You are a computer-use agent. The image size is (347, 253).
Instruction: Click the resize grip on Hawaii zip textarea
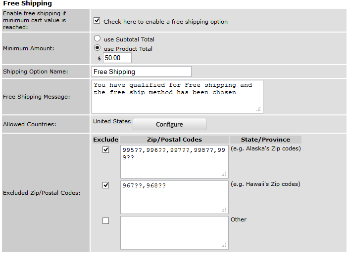point(224,210)
